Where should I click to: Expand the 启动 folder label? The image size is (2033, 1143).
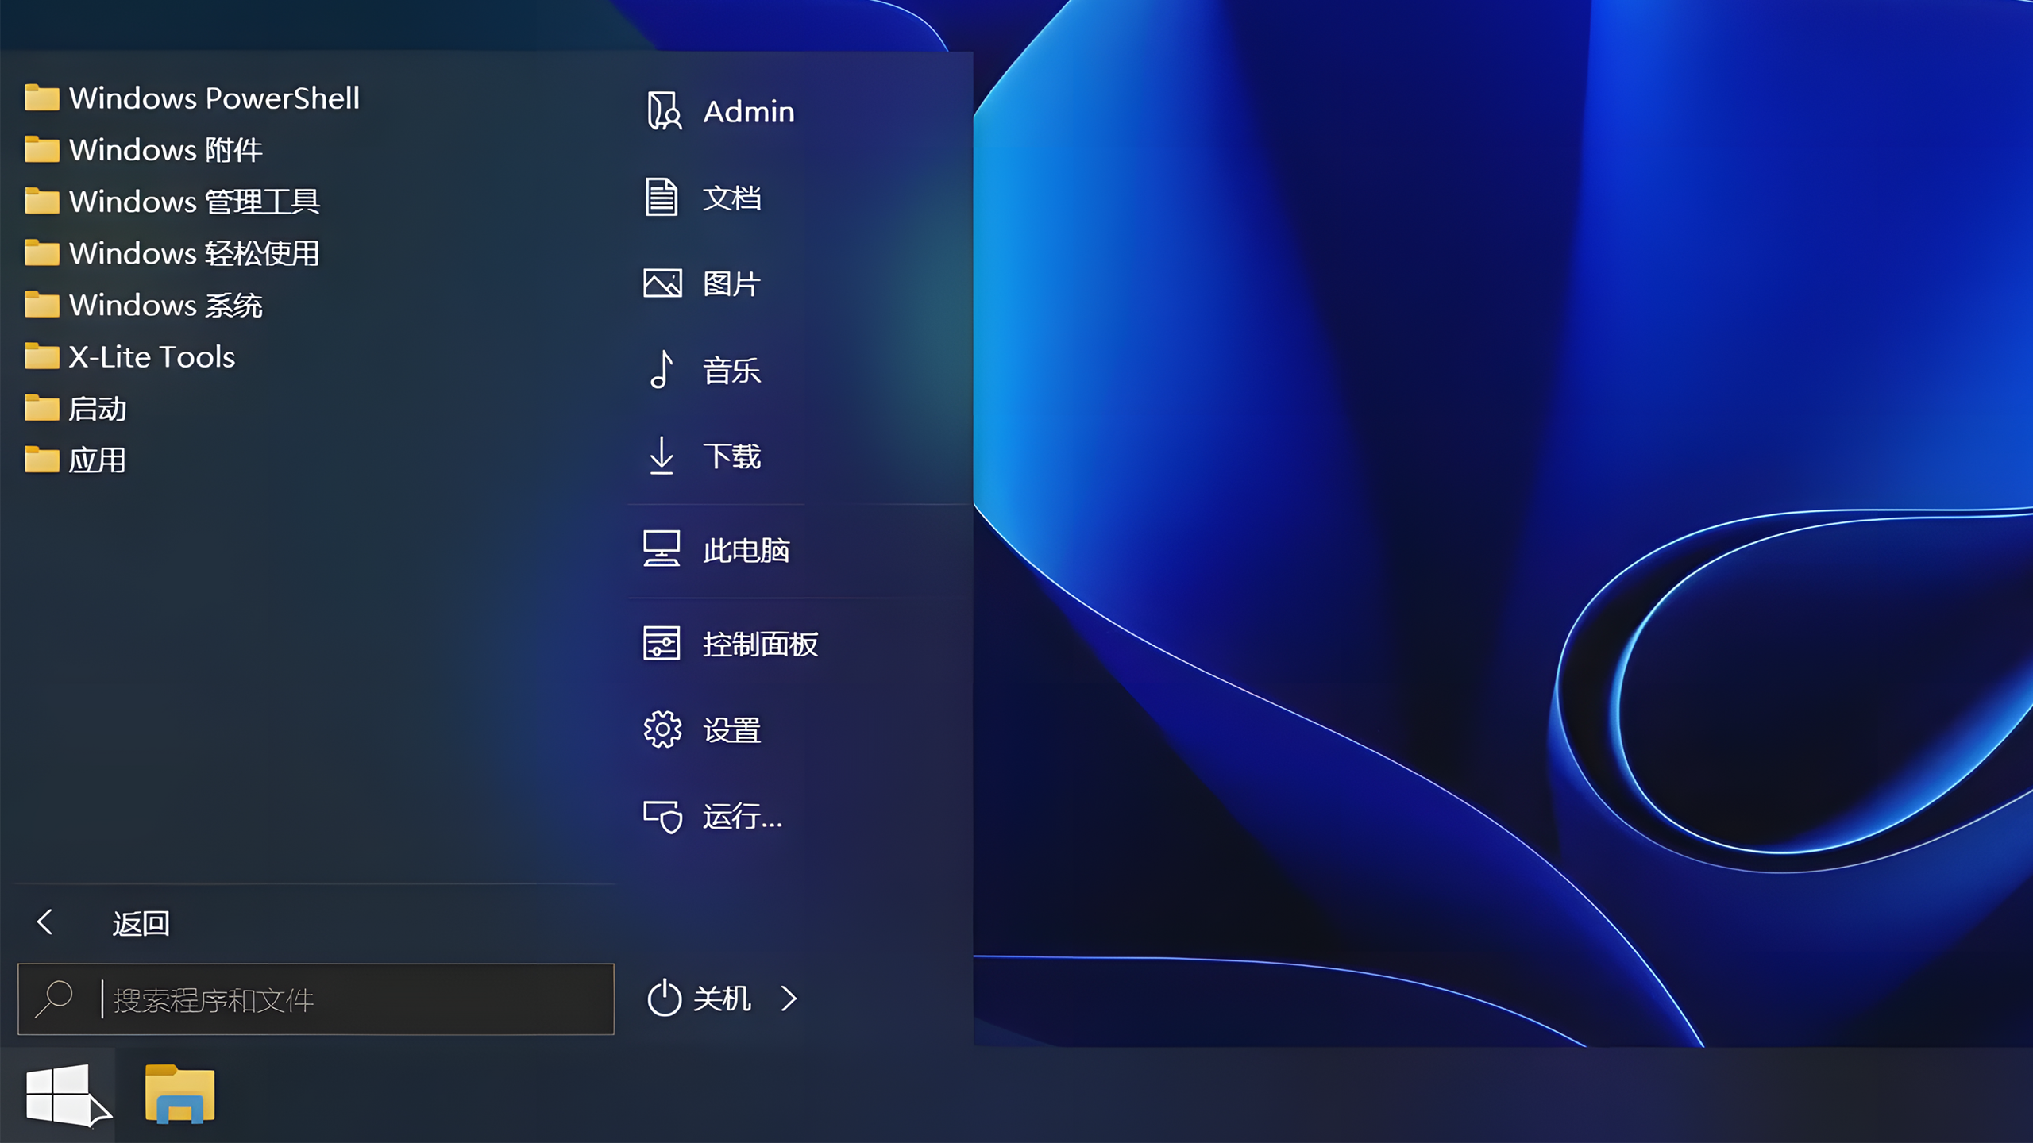pyautogui.click(x=97, y=409)
